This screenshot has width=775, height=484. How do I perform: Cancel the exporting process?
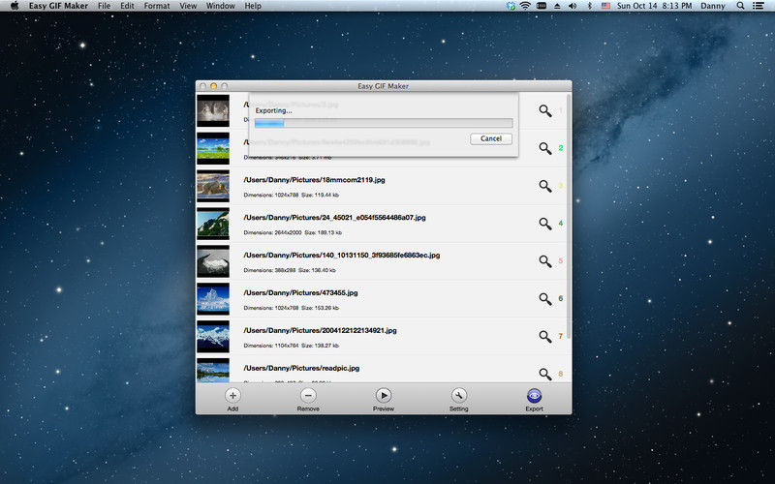click(491, 138)
